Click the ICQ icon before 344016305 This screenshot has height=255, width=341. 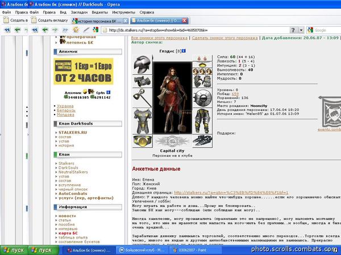66,97
